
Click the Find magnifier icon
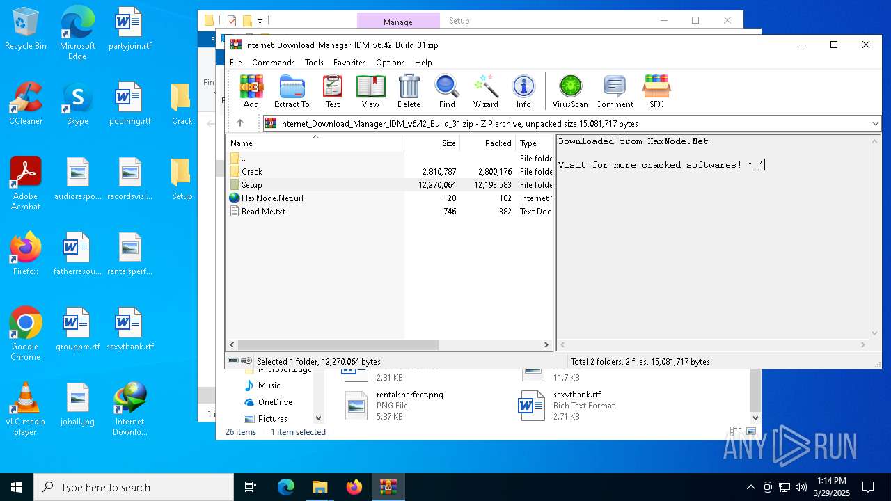click(447, 91)
